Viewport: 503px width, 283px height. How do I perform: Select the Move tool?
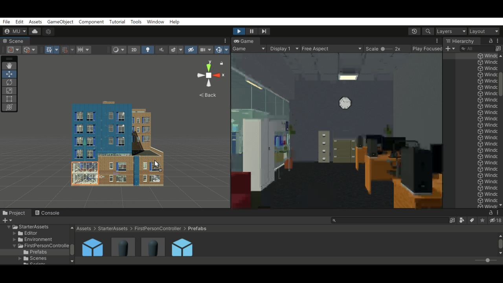click(x=9, y=74)
